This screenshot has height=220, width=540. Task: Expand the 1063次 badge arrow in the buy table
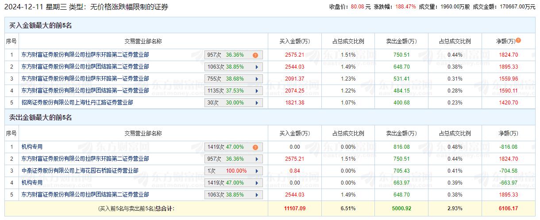(256, 67)
